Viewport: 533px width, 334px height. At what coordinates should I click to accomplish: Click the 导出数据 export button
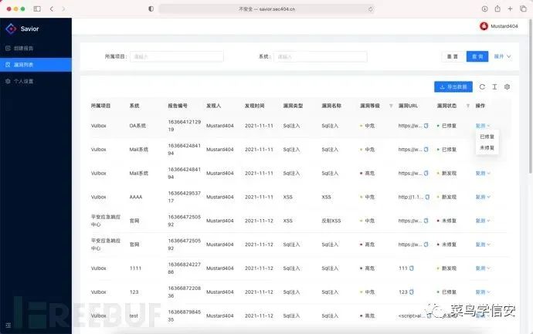[x=453, y=87]
